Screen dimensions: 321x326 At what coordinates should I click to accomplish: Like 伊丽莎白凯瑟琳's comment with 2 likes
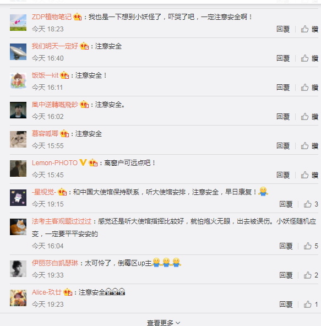coord(311,275)
